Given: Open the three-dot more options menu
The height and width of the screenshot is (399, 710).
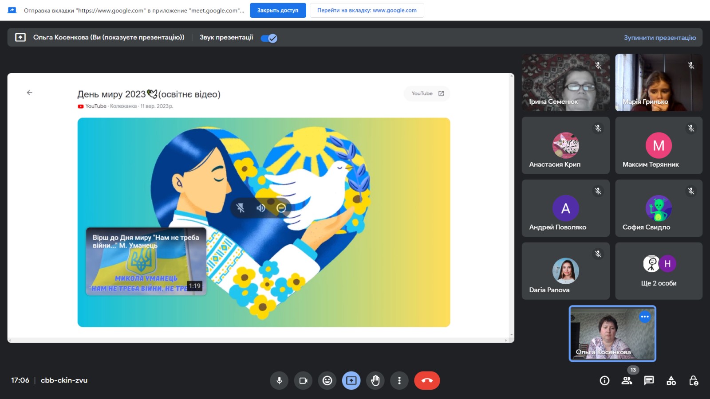Looking at the screenshot, I should 399,380.
